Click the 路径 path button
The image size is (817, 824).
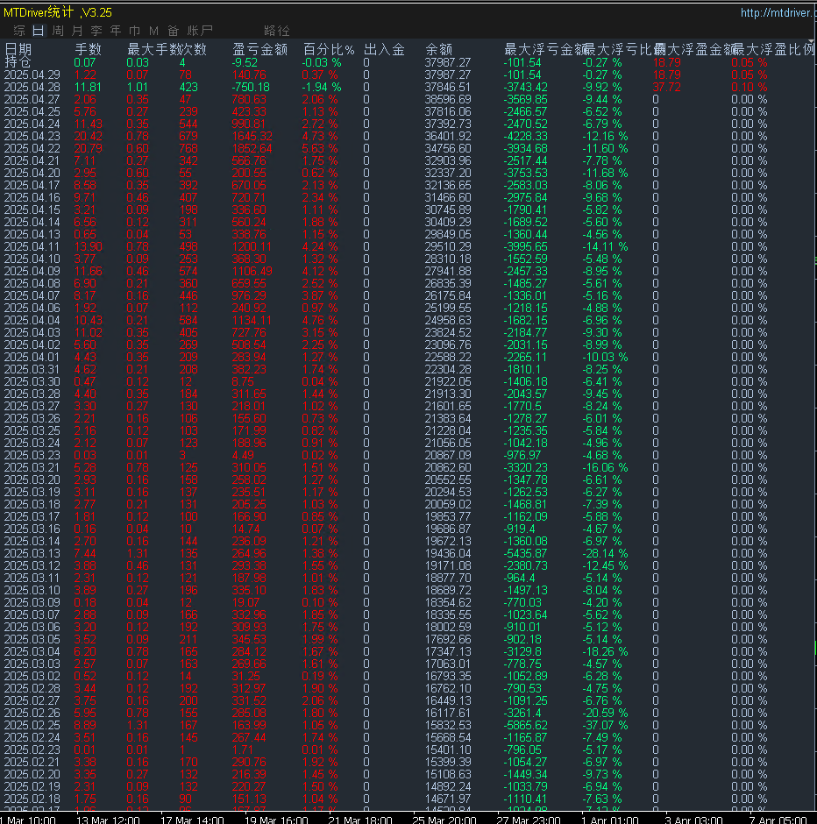[277, 31]
